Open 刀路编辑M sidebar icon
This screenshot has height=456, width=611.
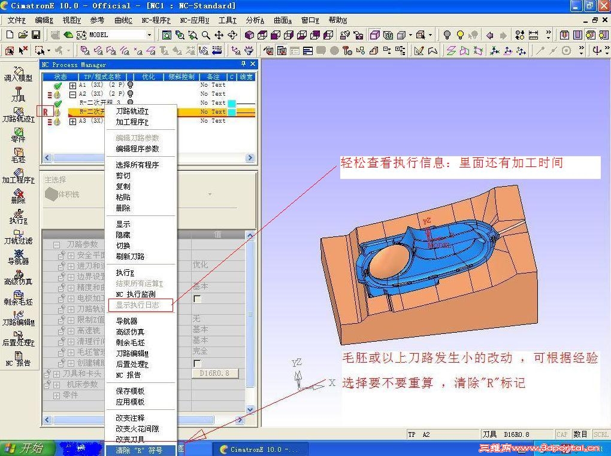[x=19, y=318]
